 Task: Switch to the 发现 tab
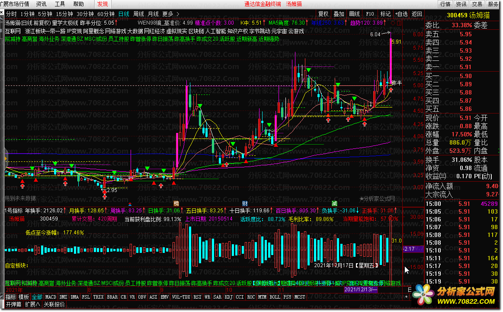tap(103, 4)
